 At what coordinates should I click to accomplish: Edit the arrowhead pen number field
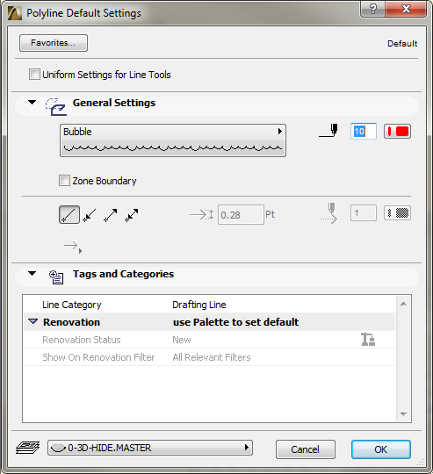point(364,212)
